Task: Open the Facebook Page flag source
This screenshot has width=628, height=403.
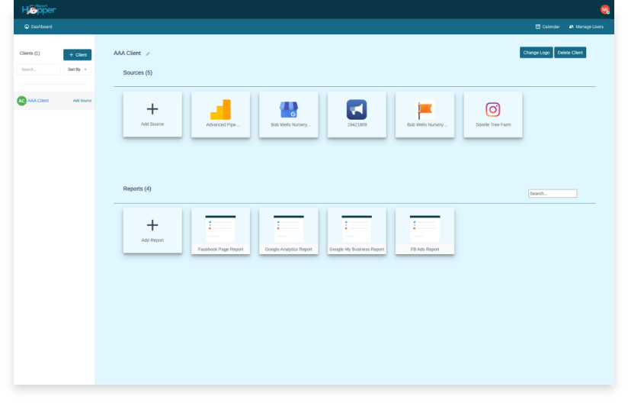Action: (425, 114)
